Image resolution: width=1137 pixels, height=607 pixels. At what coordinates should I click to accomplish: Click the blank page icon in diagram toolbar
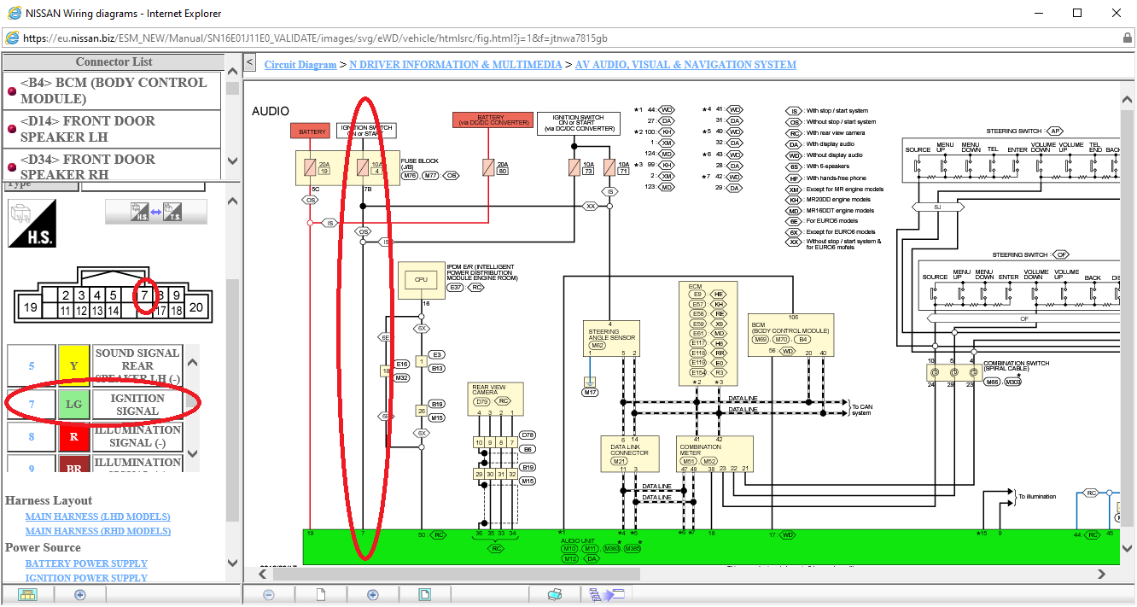point(321,594)
